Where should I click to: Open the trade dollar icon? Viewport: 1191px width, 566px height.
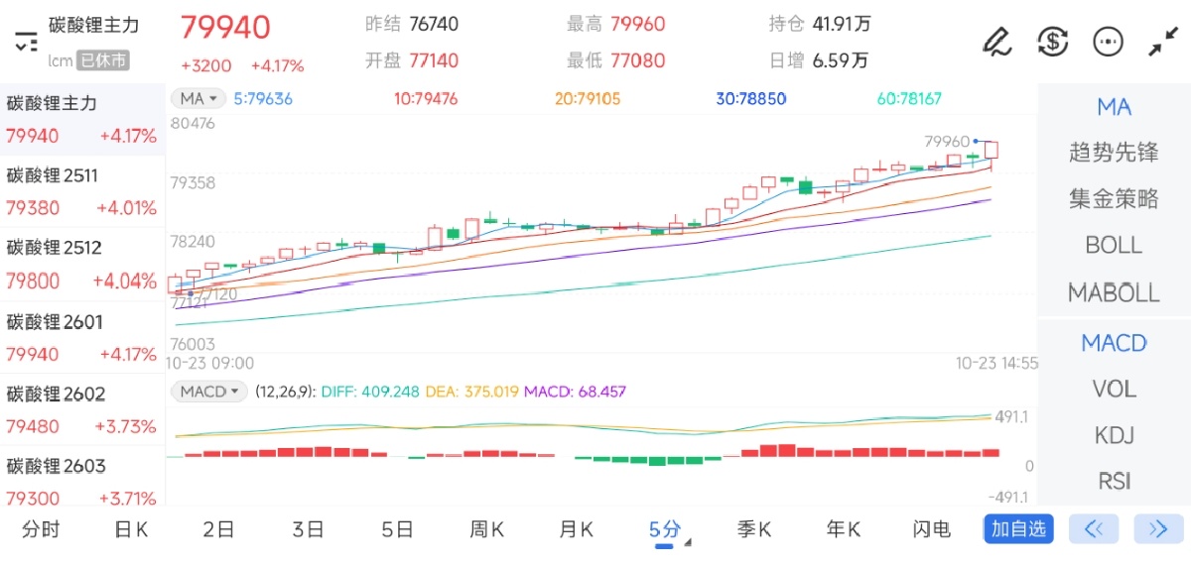tap(1052, 42)
